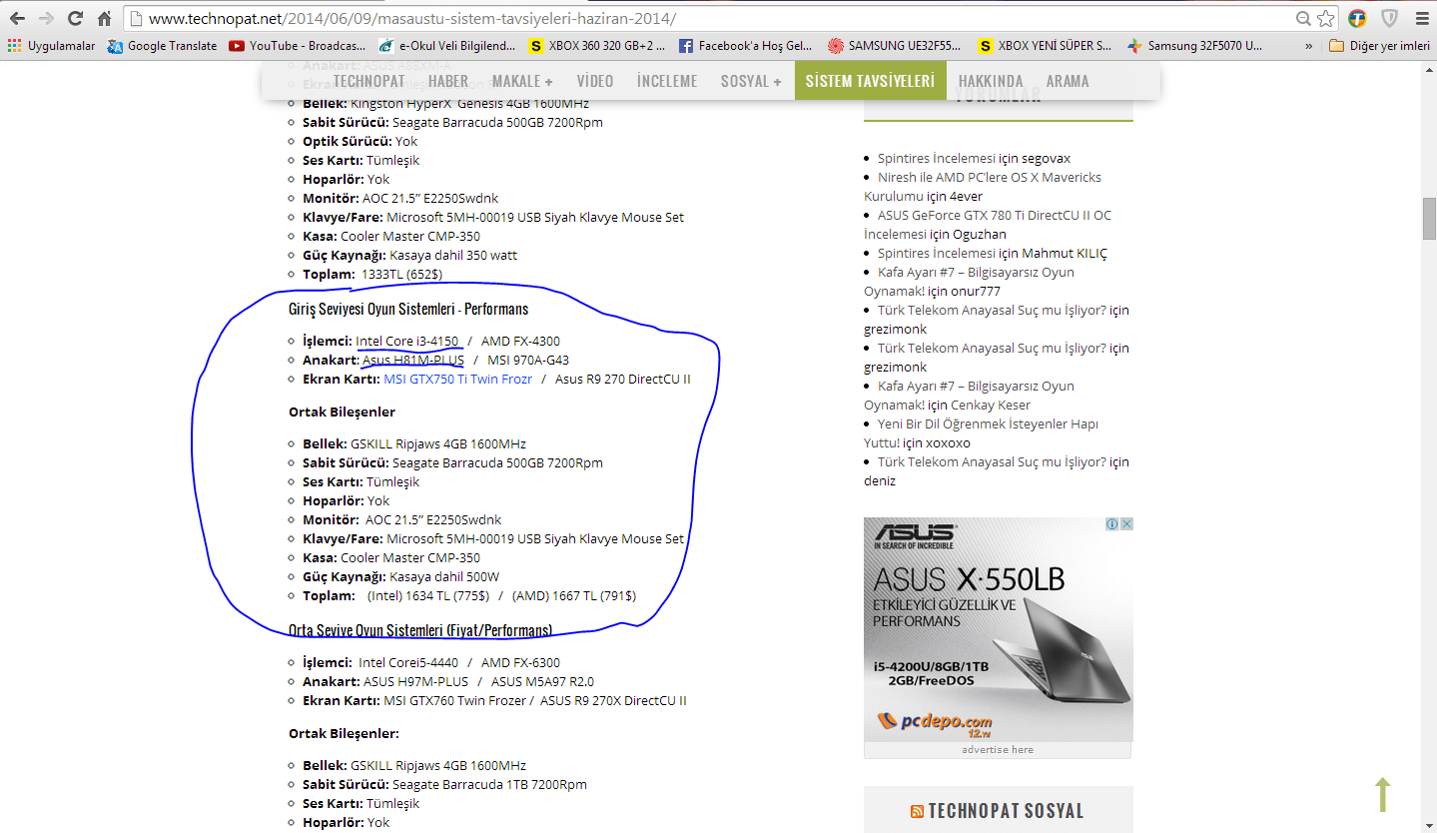1437x833 pixels.
Task: Click the 'Toplam: 1333TL (652$)' line
Action: point(372,275)
